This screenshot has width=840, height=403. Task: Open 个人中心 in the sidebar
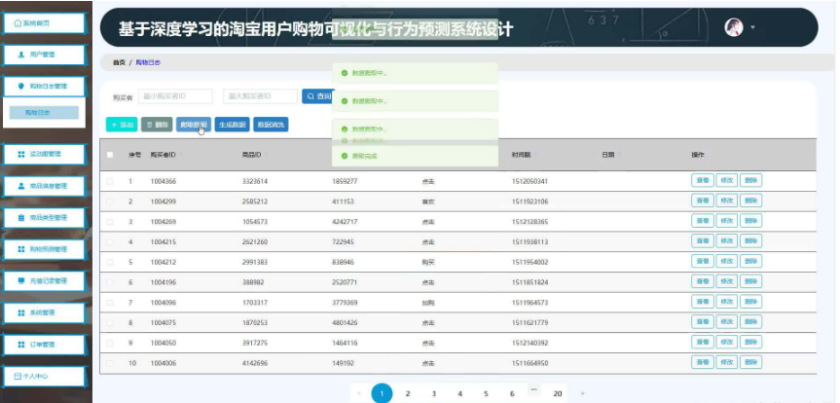[x=44, y=376]
